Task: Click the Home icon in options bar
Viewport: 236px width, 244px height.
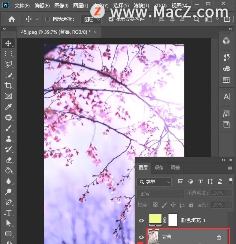Action: (12, 19)
